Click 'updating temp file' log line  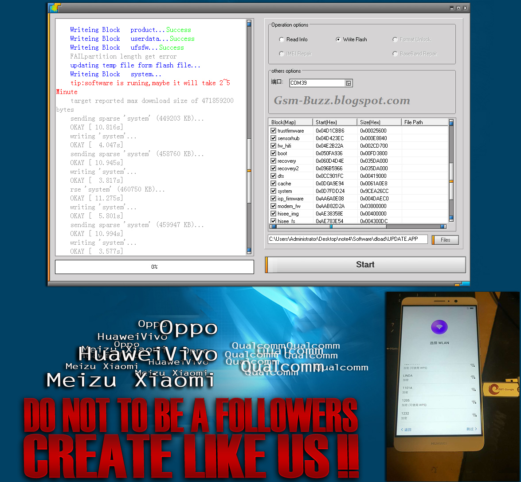click(135, 66)
